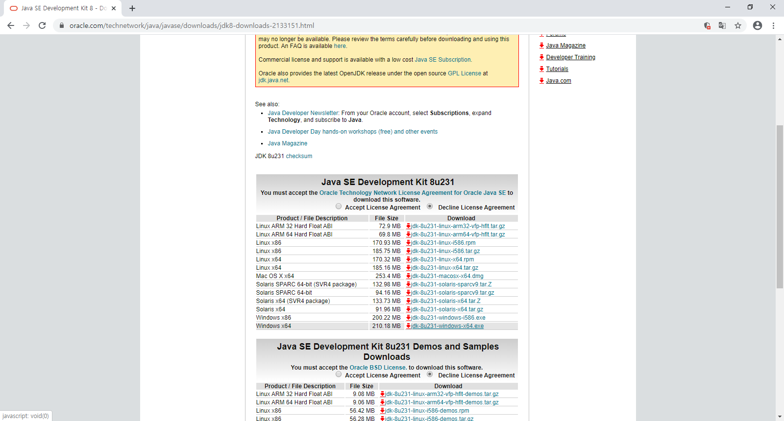
Task: Open a new browser tab
Action: 132,8
